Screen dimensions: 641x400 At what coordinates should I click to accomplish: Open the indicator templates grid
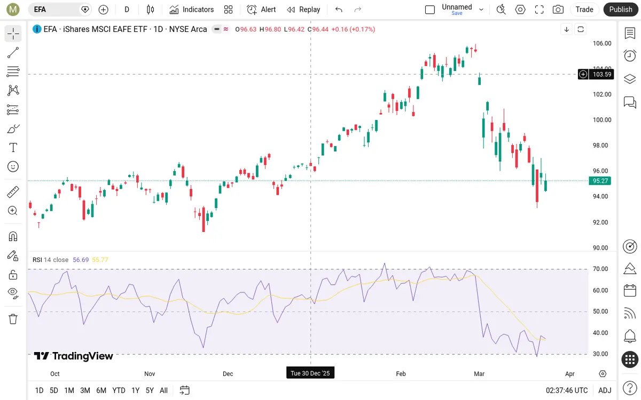click(229, 10)
